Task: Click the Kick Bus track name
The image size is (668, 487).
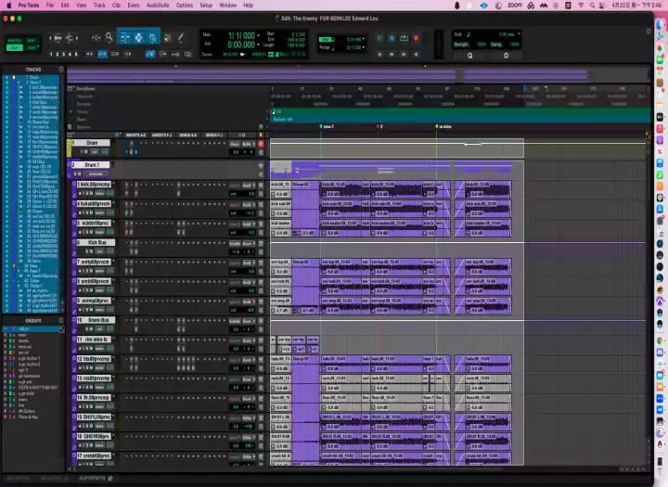Action: (x=97, y=242)
